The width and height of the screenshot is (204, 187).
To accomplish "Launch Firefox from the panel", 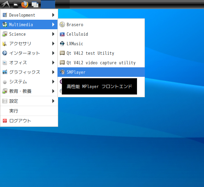I will tap(25, 4).
